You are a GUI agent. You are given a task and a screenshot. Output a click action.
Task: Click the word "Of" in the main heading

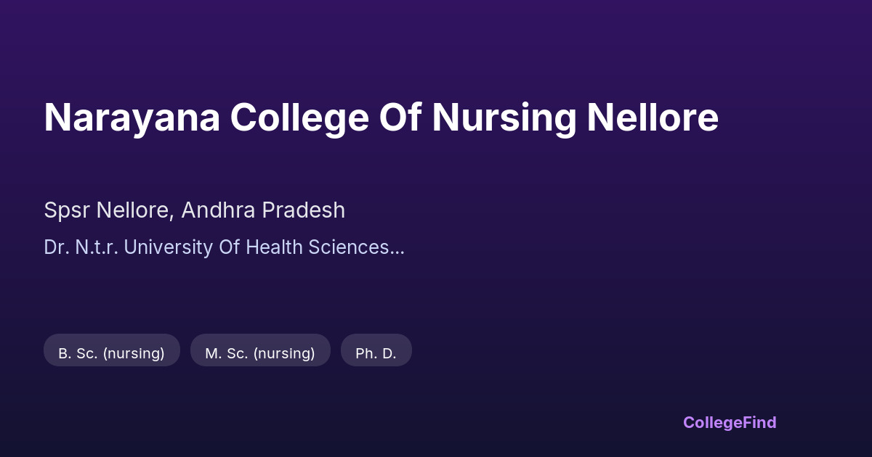click(399, 118)
